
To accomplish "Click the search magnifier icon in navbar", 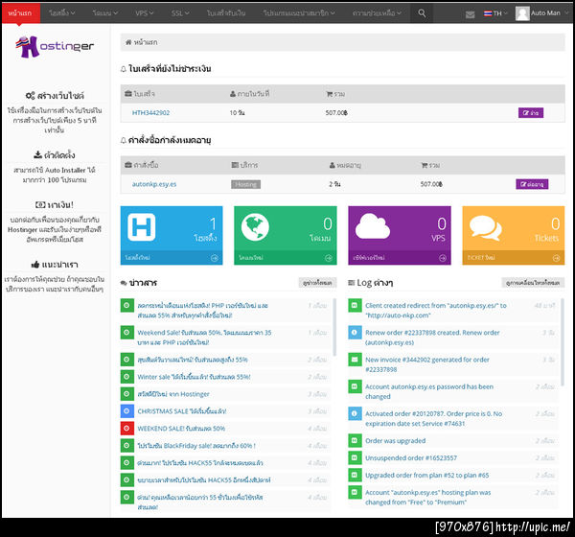I will 422,13.
